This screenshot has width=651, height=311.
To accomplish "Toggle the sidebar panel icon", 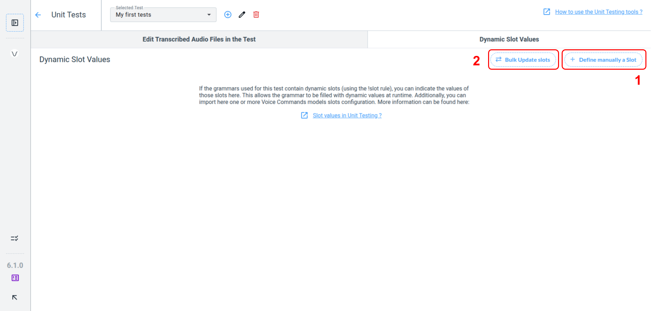I will (15, 23).
